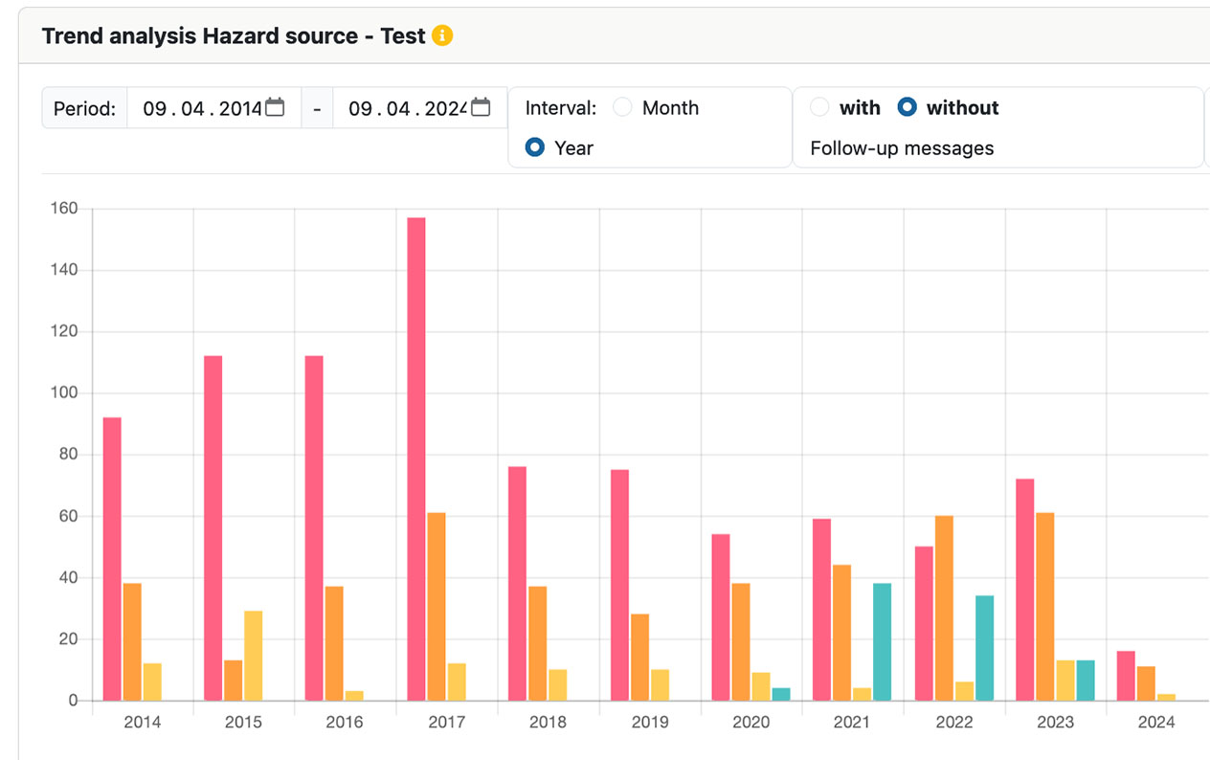Click the orange bar for 2022
1210x760 pixels.
click(x=944, y=608)
